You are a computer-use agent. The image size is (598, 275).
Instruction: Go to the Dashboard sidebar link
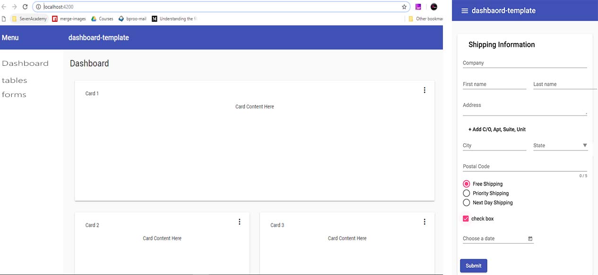tap(25, 63)
